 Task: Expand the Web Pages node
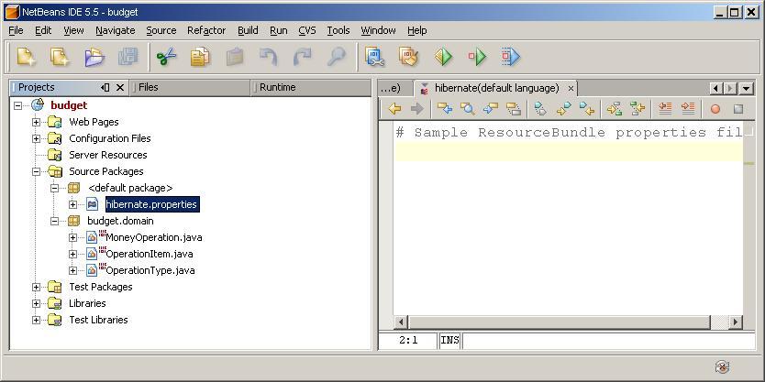36,122
